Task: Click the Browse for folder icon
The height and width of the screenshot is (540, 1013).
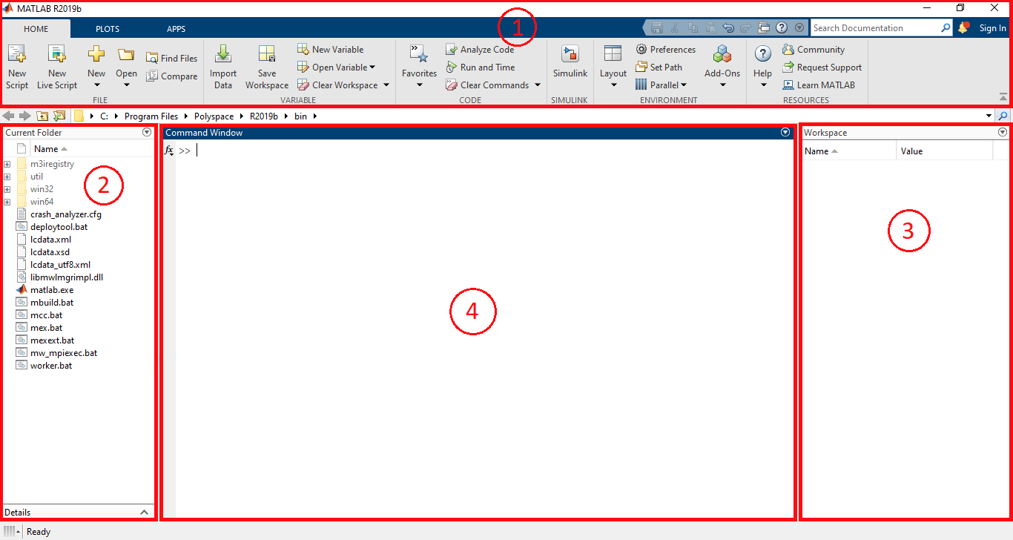Action: (x=59, y=116)
